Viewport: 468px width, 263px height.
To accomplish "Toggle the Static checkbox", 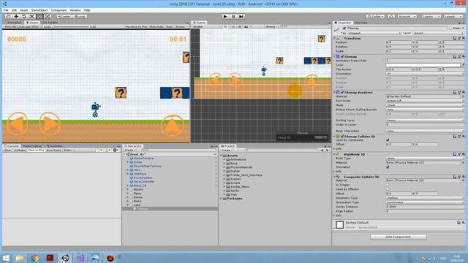I will (x=450, y=28).
